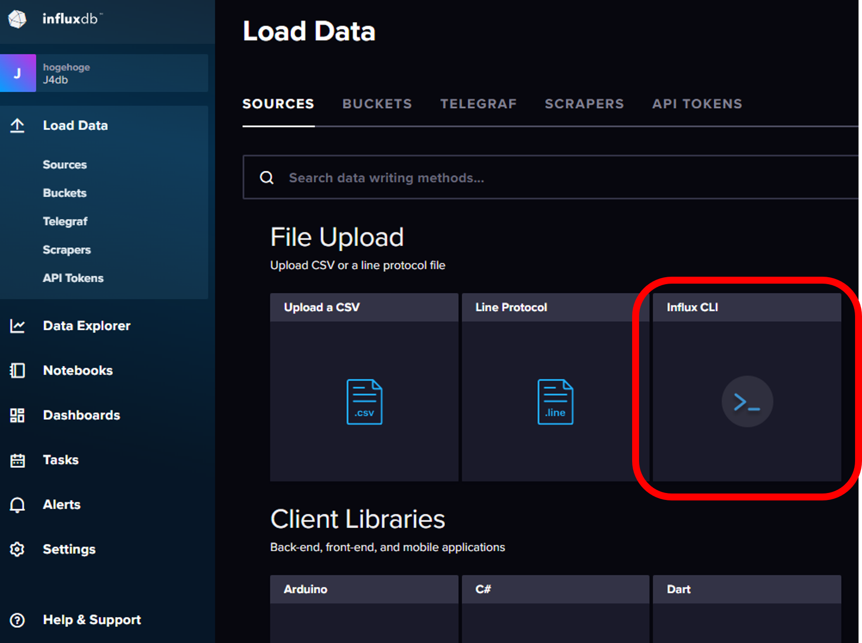Select API Tokens in the sidebar submenu
The width and height of the screenshot is (862, 643).
point(73,278)
